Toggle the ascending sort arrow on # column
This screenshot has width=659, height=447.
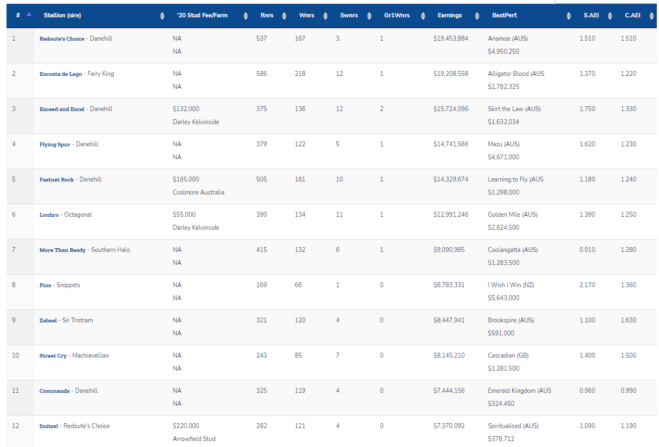[x=29, y=15]
